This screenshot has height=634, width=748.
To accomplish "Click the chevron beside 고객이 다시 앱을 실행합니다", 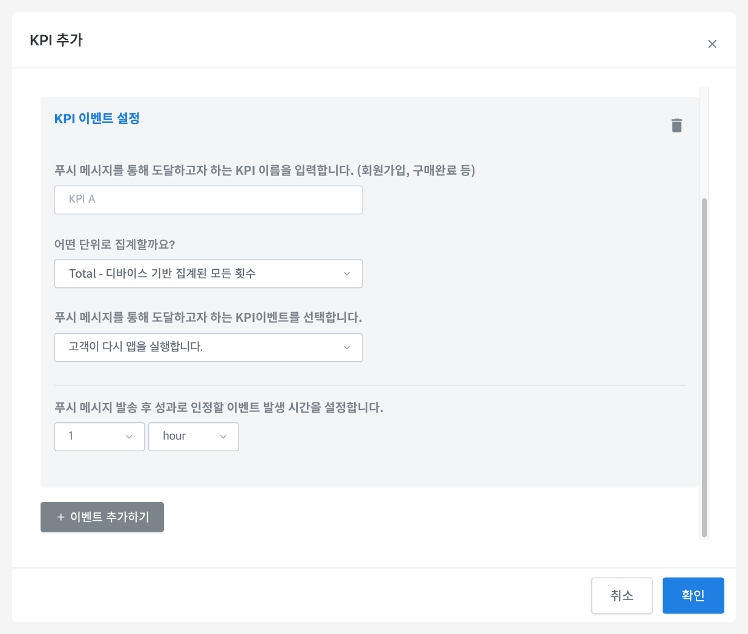I will coord(347,348).
